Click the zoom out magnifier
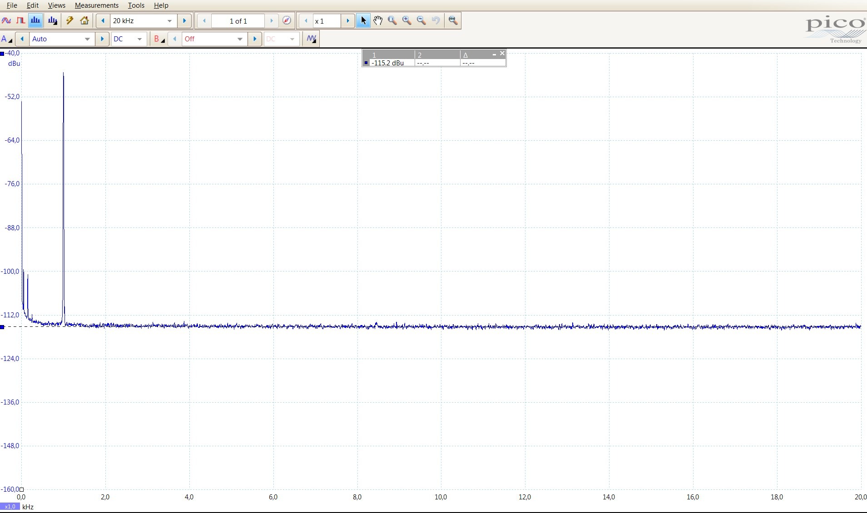Viewport: 867px width, 513px height. click(421, 21)
